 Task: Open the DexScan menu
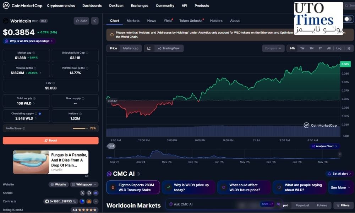(116, 5)
